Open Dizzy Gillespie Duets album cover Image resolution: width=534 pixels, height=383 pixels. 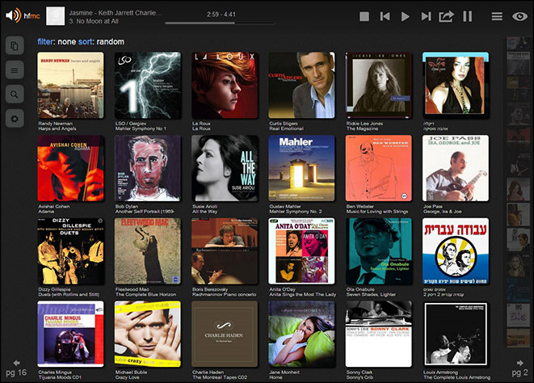tap(70, 251)
